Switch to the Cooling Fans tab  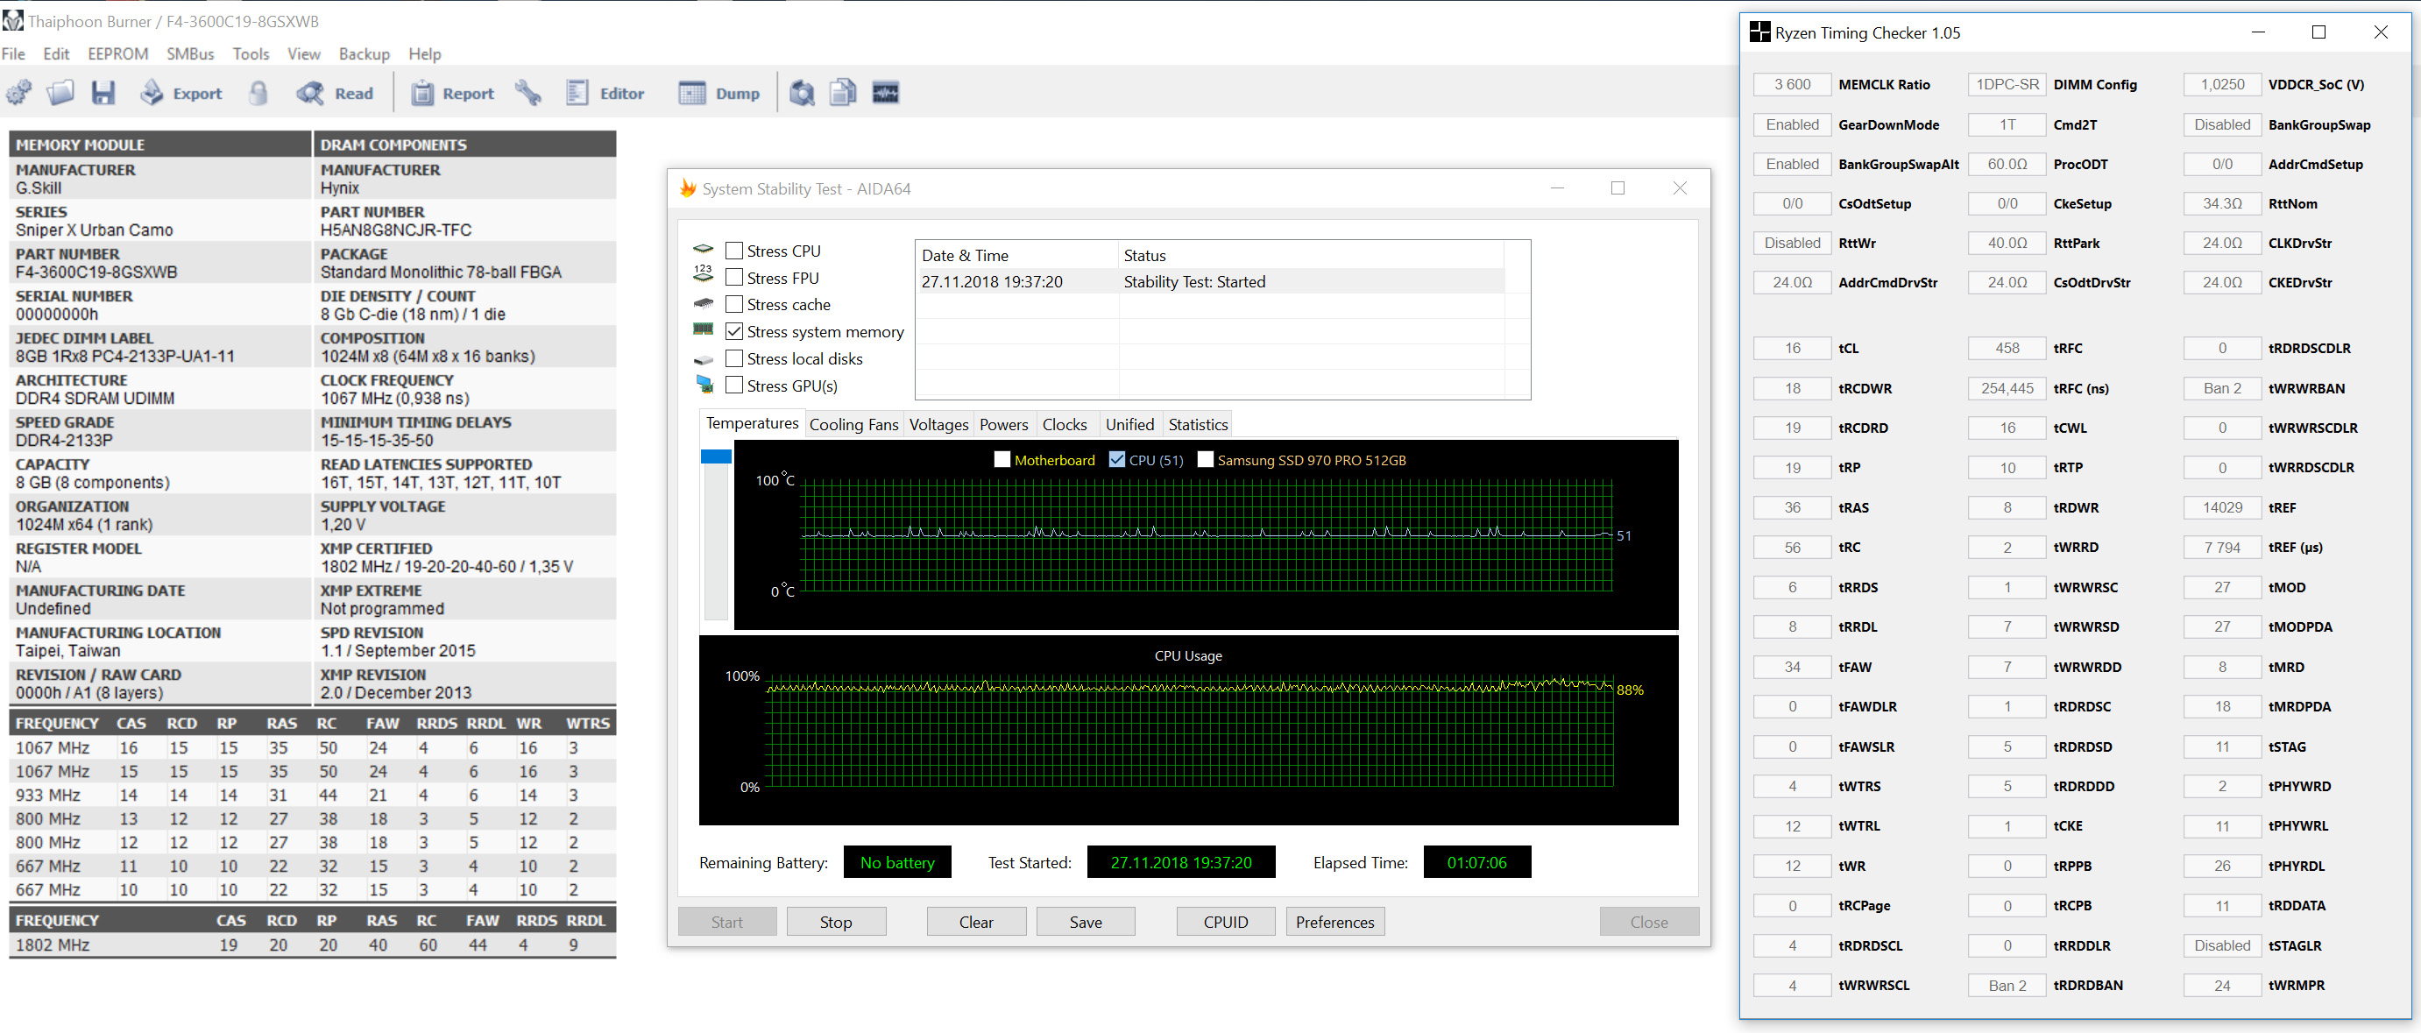(x=853, y=425)
